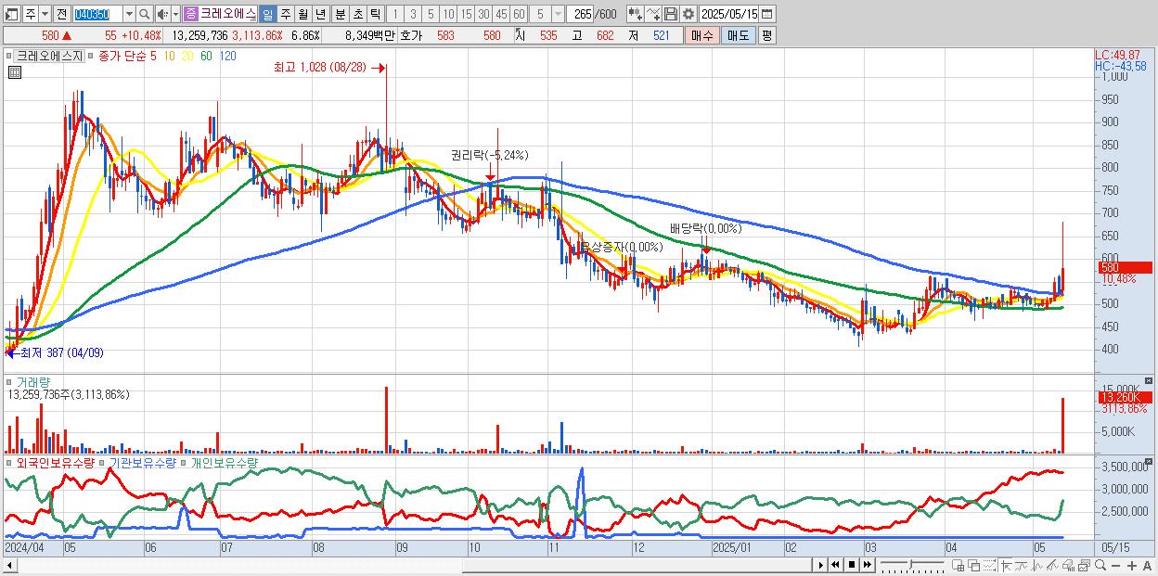Click the 외국인보유수량 legend label
The height and width of the screenshot is (576, 1158).
54,462
